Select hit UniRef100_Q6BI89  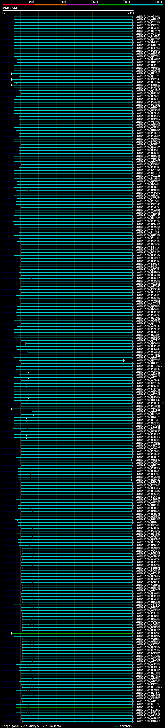click(x=148, y=460)
